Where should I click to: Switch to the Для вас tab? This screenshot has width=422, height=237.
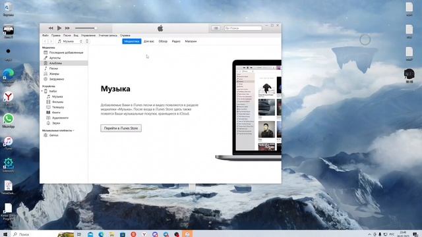[149, 41]
